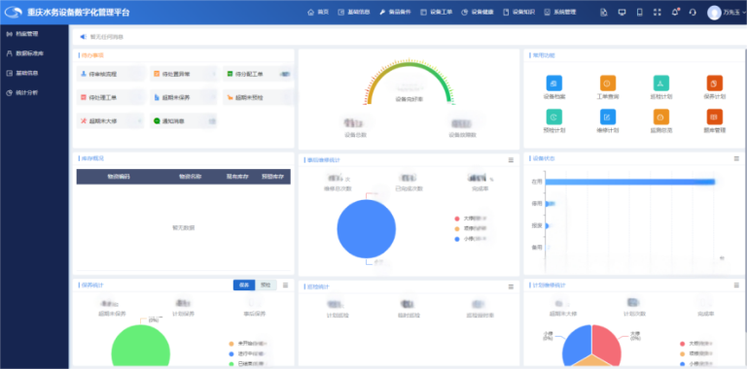The height and width of the screenshot is (369, 747).
Task: Open 基础信息 in the top navigation bar
Action: tap(354, 12)
